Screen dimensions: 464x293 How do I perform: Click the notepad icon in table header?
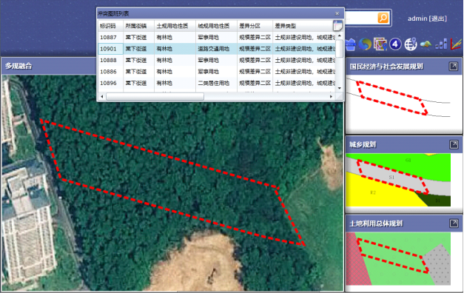coord(337,26)
